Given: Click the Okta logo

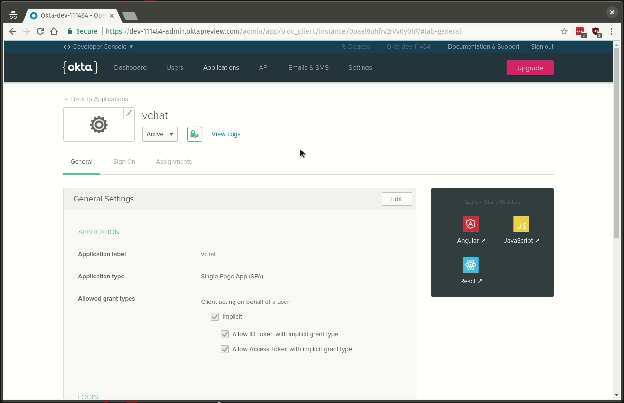Looking at the screenshot, I should click(x=80, y=67).
